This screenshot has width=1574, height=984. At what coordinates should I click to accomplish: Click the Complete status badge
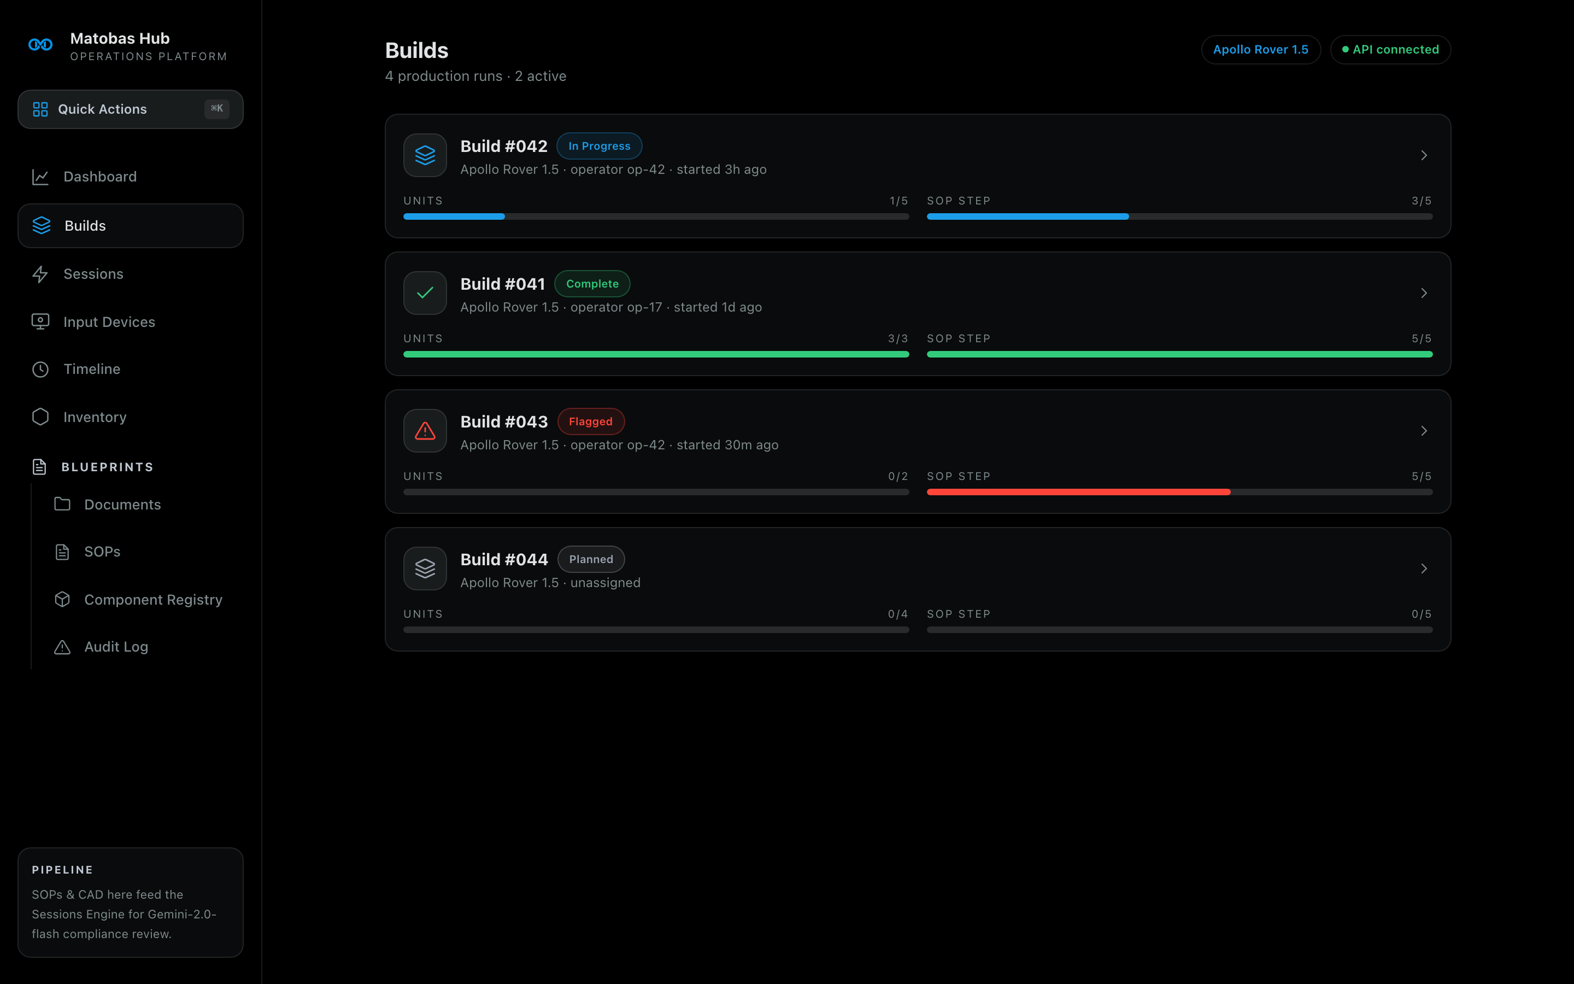click(592, 284)
